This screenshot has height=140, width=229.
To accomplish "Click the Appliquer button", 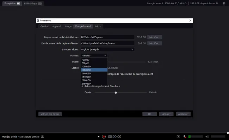I will (x=183, y=114).
